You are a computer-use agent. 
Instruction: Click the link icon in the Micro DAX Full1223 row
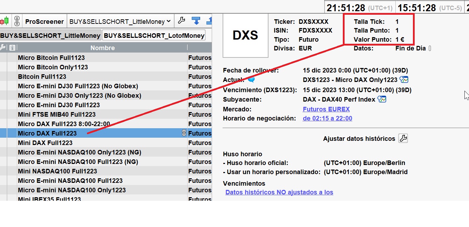pos(184,133)
